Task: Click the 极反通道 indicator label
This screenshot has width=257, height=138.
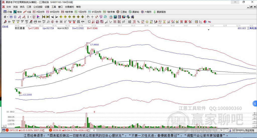Action: (x=20, y=28)
